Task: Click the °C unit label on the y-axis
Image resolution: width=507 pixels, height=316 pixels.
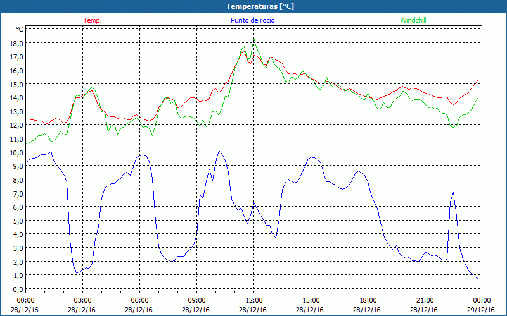Action: click(20, 29)
